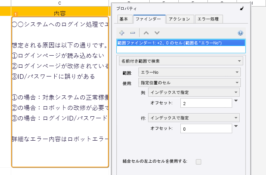Expand arrow beside row offset field

236,126
